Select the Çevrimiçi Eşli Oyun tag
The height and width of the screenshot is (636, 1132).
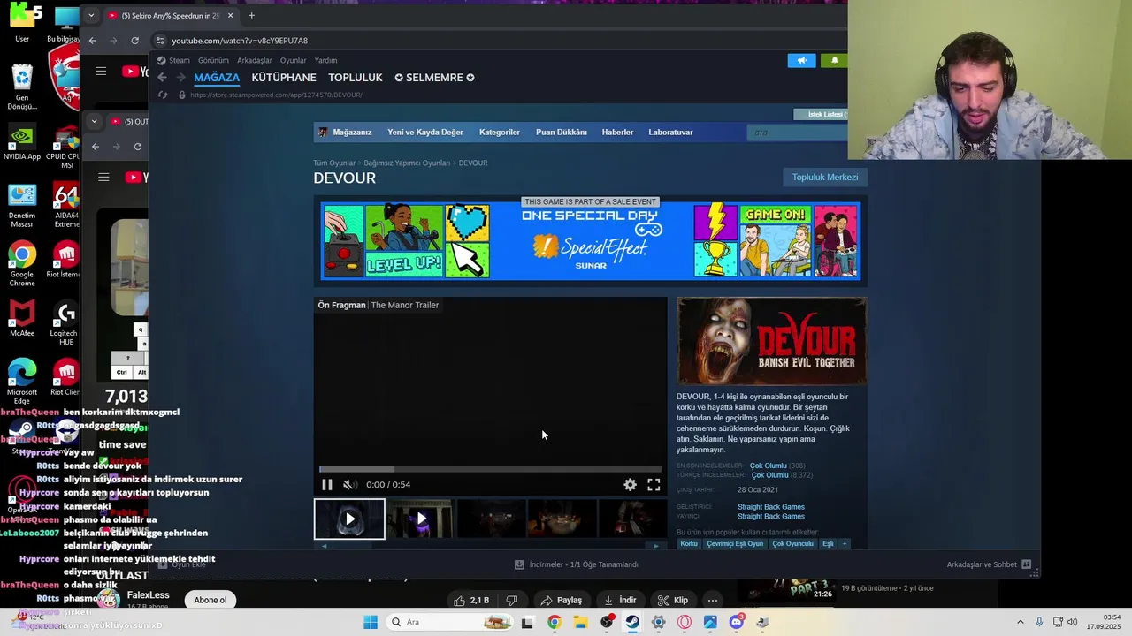735,544
